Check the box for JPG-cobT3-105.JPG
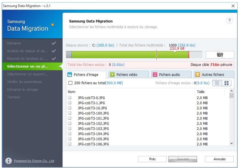The height and width of the screenshot is (168, 238). pos(70,139)
